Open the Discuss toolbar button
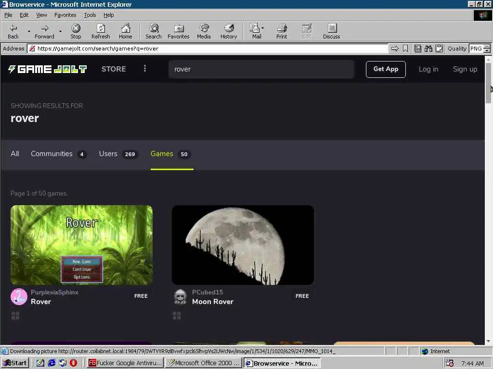 331,31
